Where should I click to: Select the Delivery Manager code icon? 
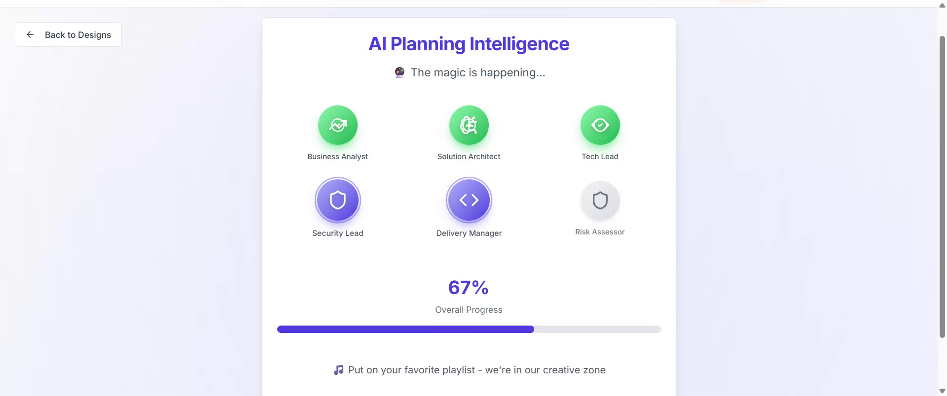click(x=469, y=200)
